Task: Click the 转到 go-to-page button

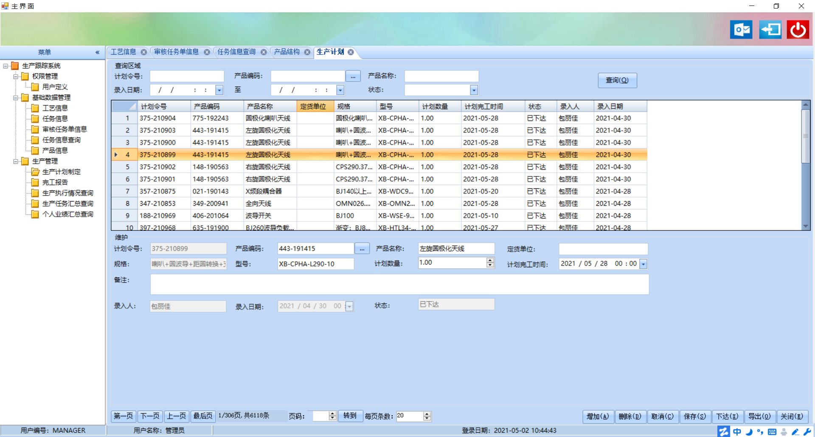Action: coord(350,416)
